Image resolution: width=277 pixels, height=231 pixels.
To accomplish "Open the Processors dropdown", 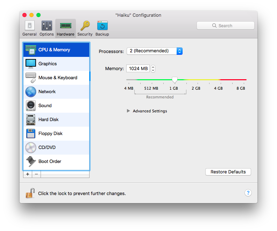I will click(x=154, y=51).
